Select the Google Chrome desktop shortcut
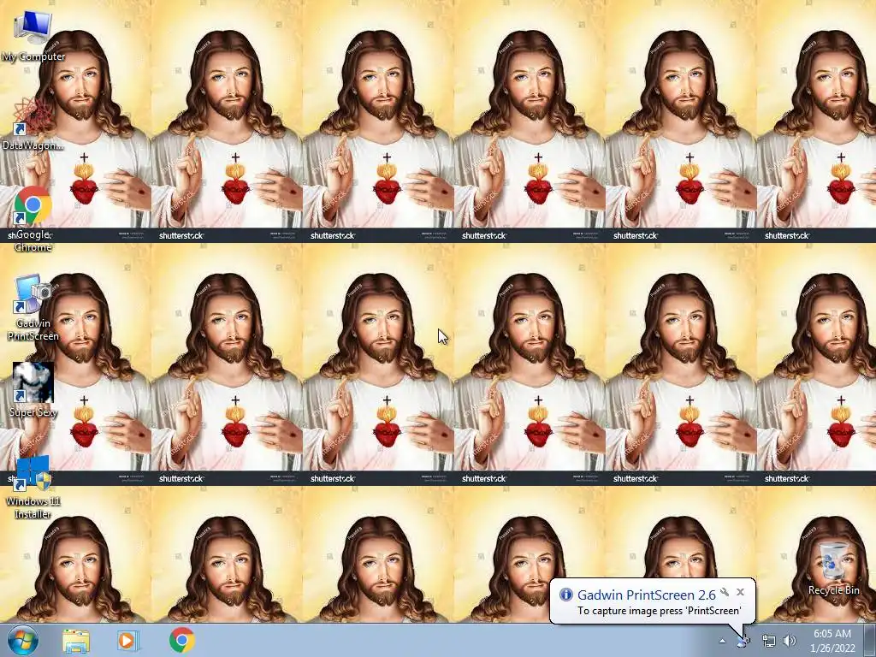 tap(33, 218)
